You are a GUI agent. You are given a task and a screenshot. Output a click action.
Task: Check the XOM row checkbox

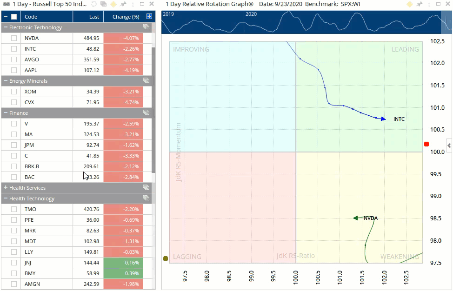14,92
